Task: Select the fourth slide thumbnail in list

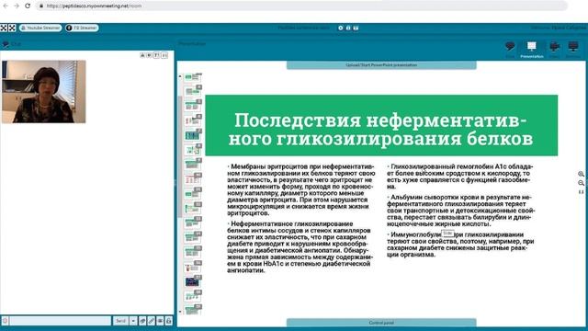Action: pyautogui.click(x=193, y=120)
